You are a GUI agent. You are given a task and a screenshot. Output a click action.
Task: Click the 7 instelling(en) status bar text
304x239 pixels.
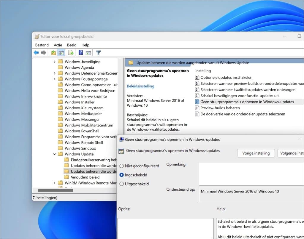pyautogui.click(x=45, y=198)
